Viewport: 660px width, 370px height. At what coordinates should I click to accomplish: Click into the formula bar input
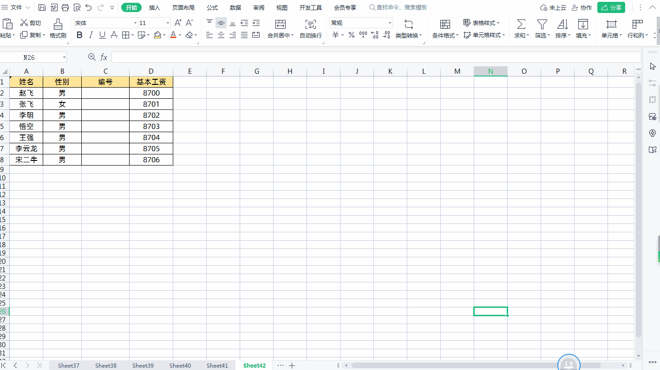click(x=376, y=57)
